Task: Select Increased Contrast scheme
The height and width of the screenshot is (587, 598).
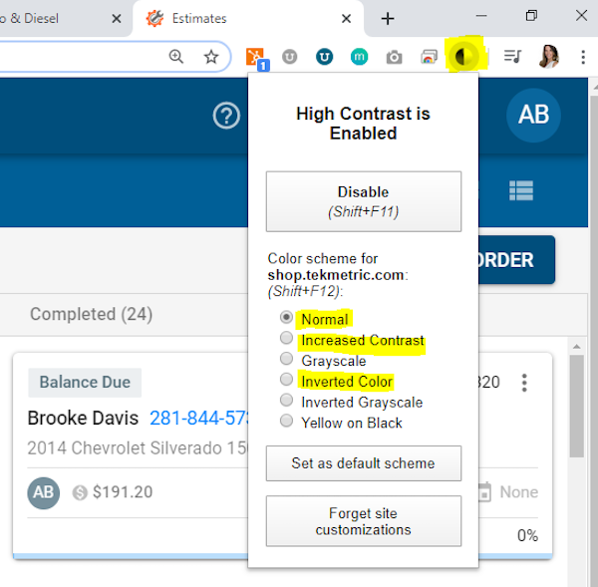Action: click(286, 338)
